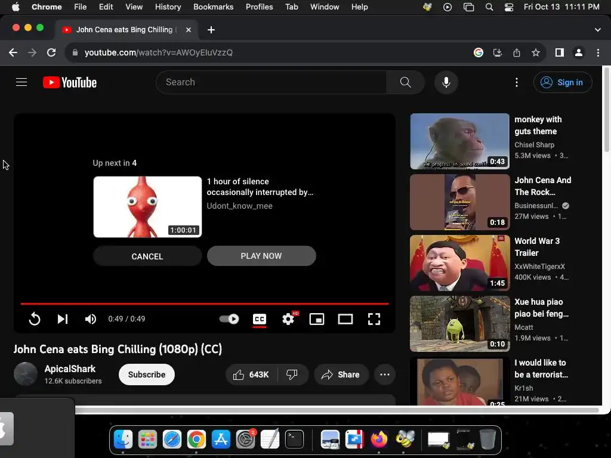Click the Sign in button
This screenshot has width=611, height=458.
[563, 82]
